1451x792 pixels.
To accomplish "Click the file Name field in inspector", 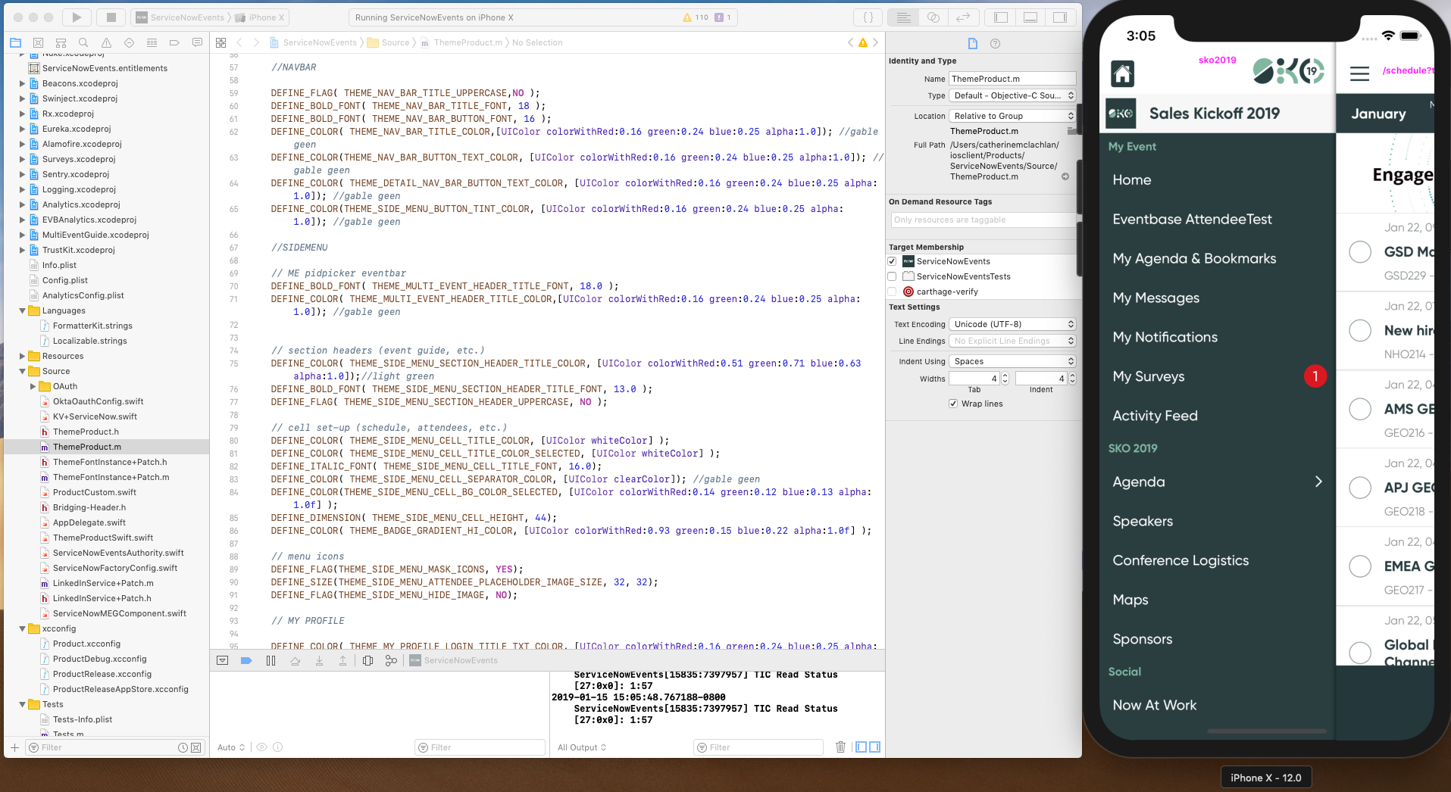I will (x=1012, y=79).
